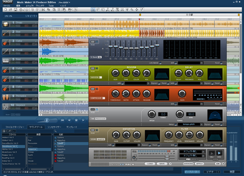The width and height of the screenshot is (244, 176).
Task: Click the OK button in FX-Rack
Action: click(218, 164)
